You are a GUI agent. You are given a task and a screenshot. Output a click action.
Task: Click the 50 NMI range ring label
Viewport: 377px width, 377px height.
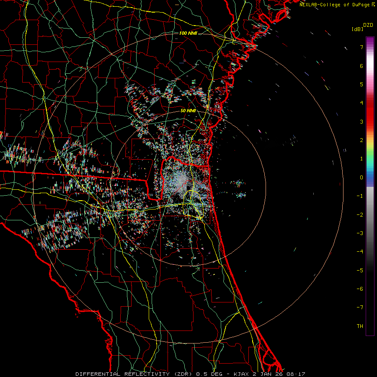[x=188, y=111]
